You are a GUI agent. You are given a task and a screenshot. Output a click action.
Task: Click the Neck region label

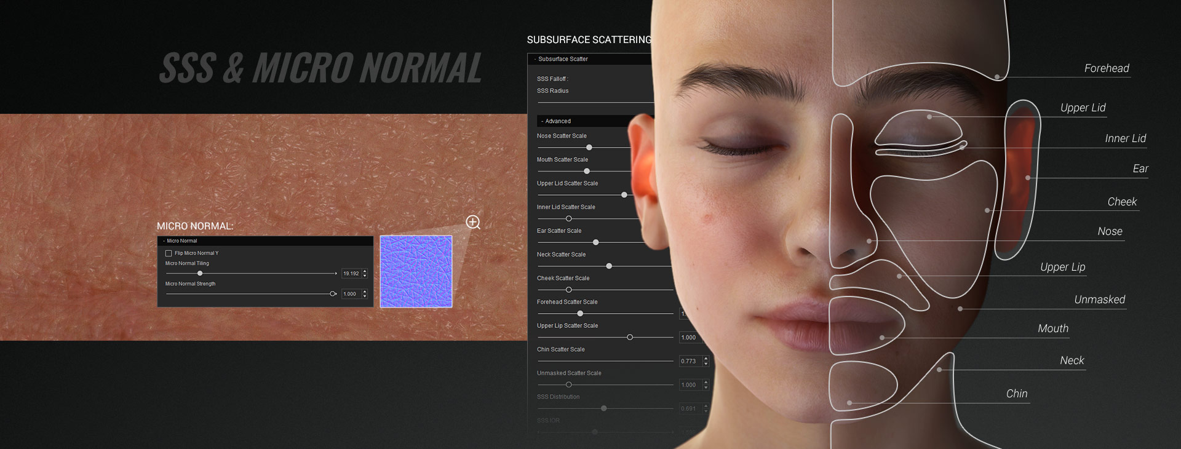click(x=1072, y=360)
